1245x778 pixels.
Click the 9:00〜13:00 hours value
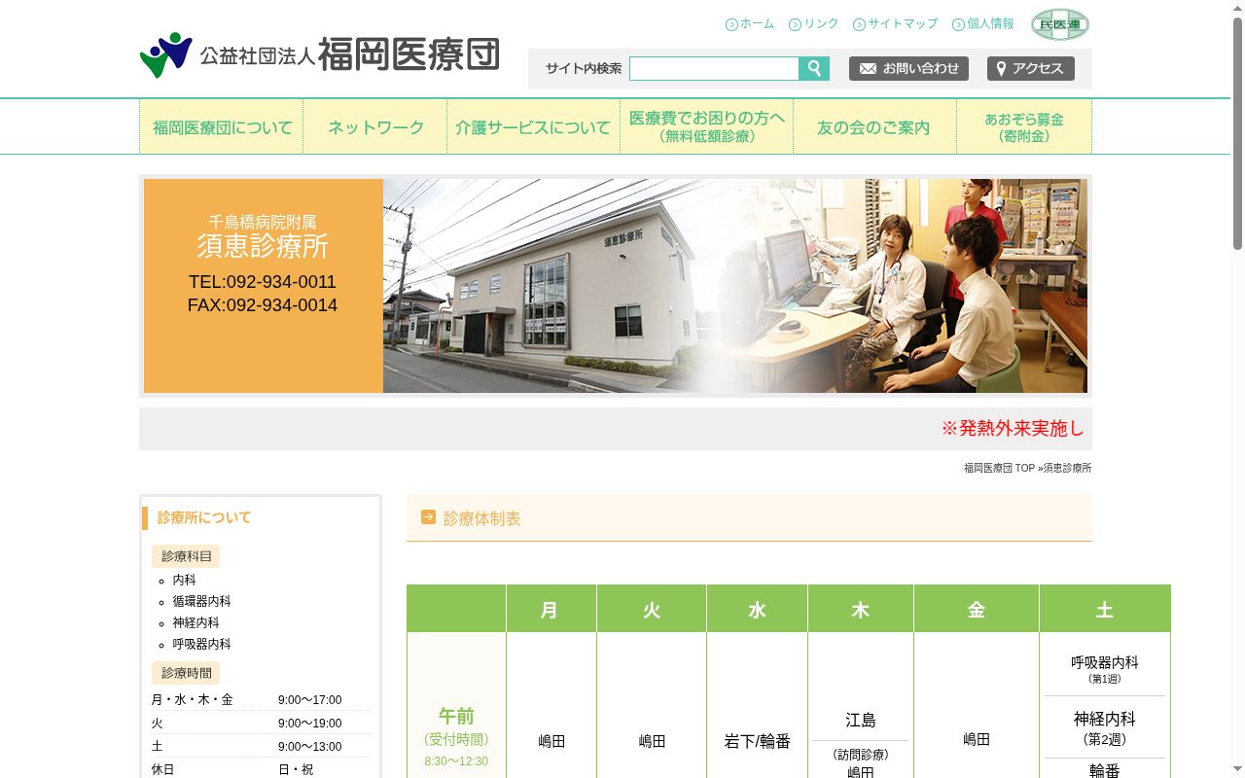coord(309,747)
